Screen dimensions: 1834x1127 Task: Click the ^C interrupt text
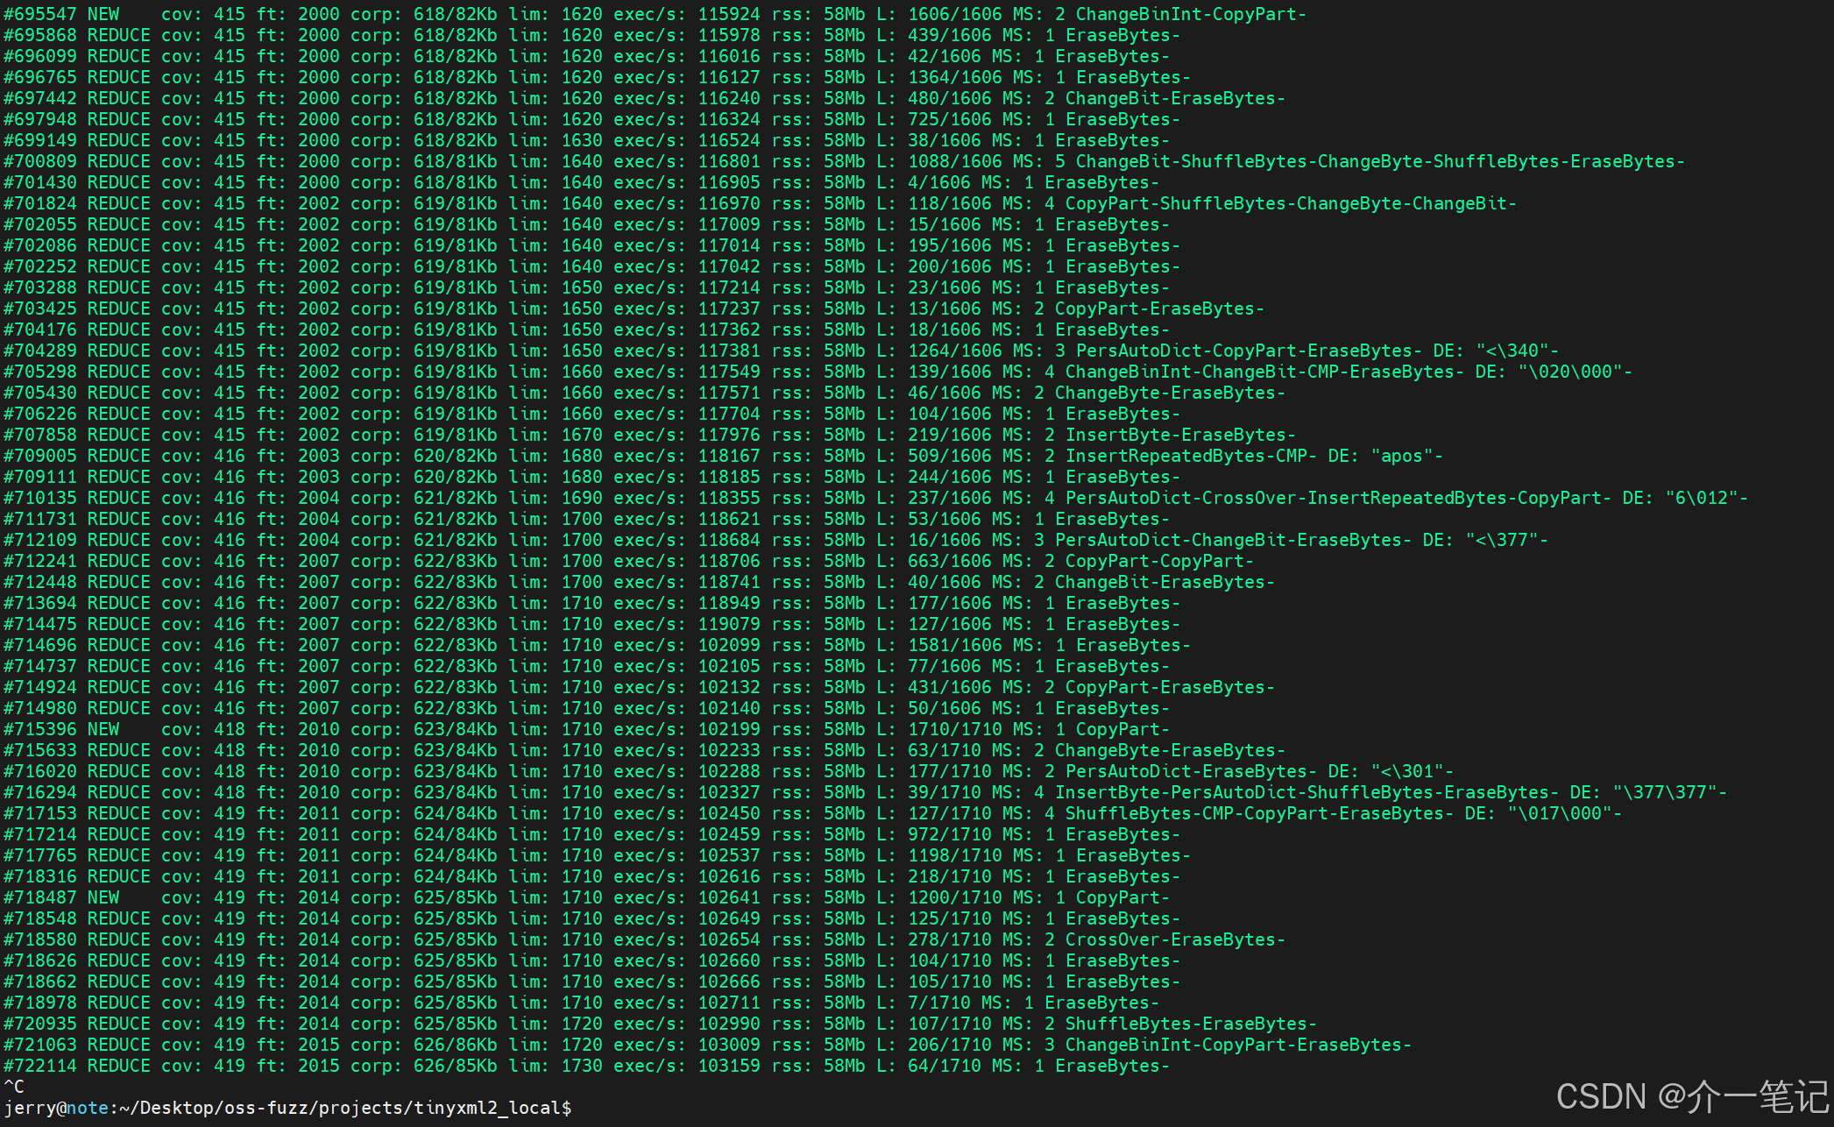[x=14, y=1087]
